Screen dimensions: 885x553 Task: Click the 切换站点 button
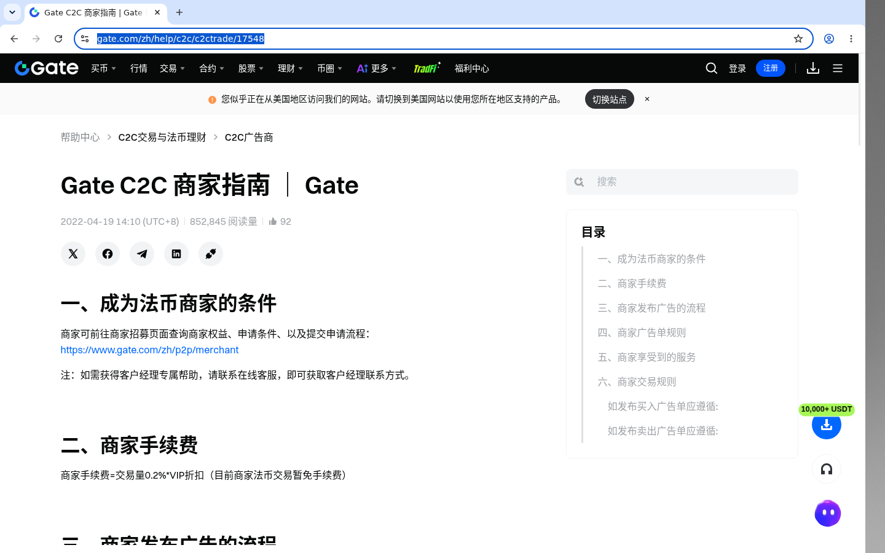[610, 99]
